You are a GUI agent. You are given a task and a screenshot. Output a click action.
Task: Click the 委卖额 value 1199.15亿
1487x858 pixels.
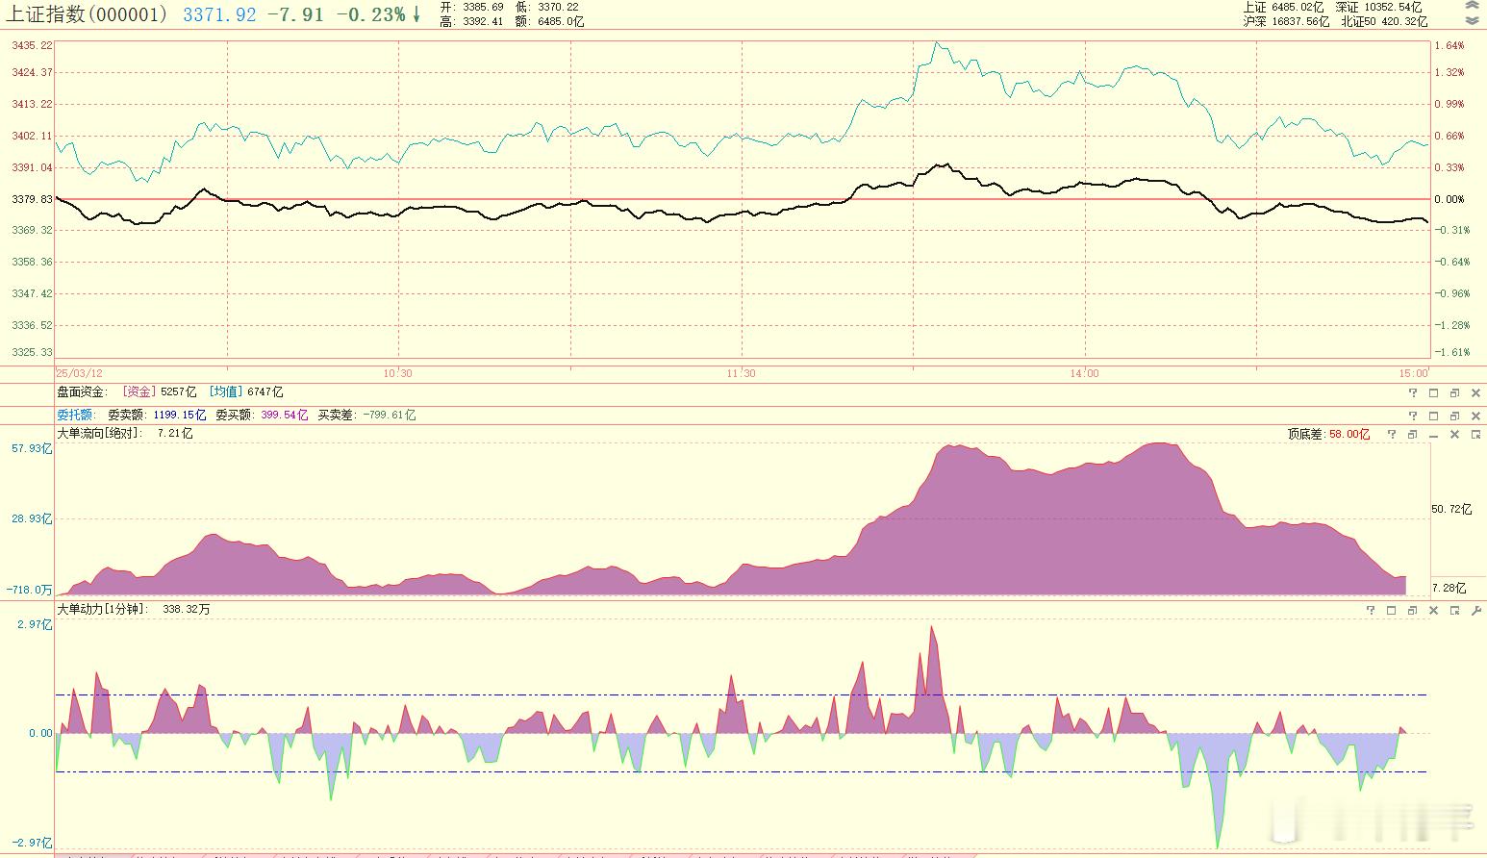[x=180, y=415]
